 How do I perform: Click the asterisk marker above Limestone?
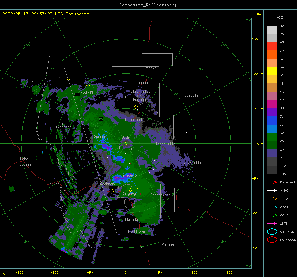pyautogui.click(x=62, y=124)
